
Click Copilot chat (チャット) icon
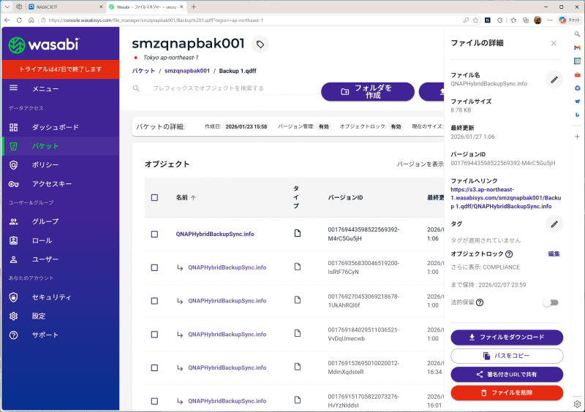coord(570,20)
